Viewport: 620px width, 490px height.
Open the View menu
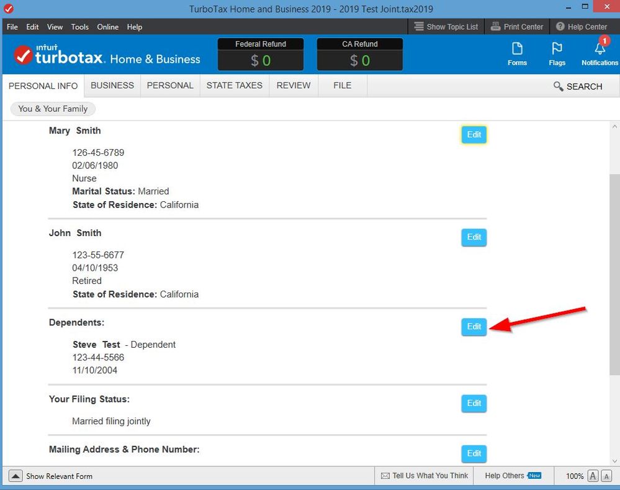pos(55,27)
